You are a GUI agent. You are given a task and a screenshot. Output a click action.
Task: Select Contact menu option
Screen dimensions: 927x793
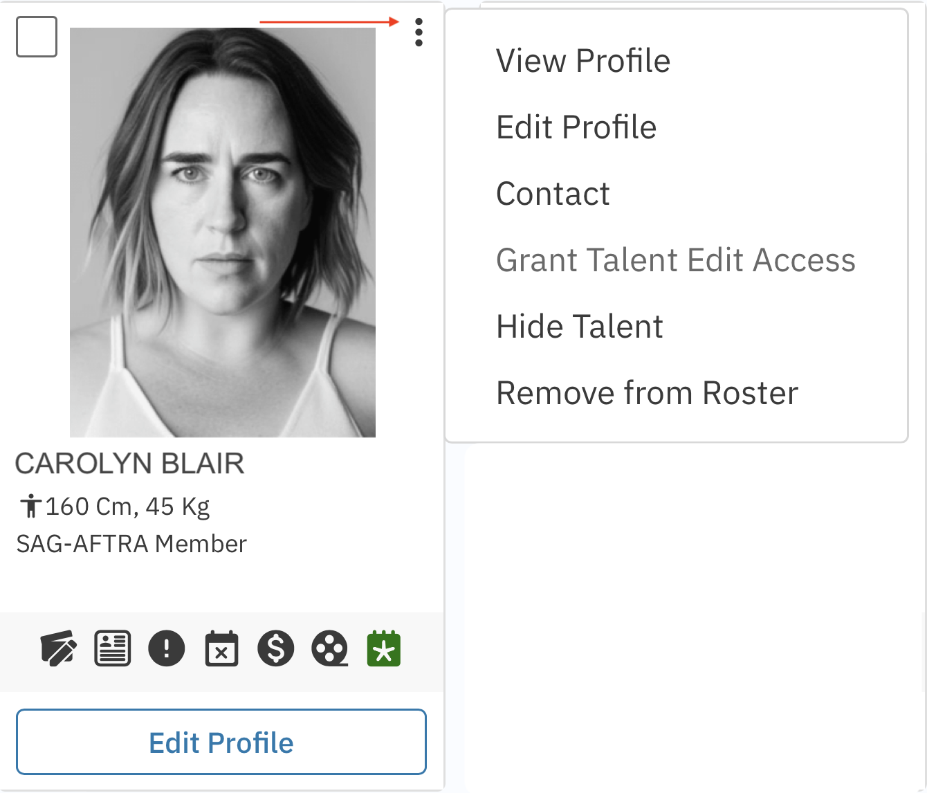tap(553, 194)
